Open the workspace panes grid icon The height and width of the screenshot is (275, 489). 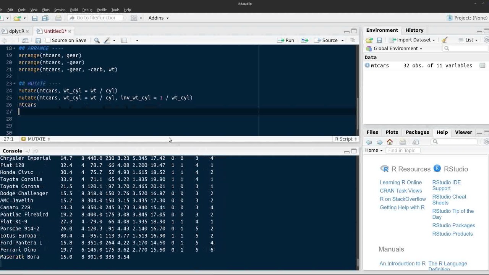(x=134, y=18)
